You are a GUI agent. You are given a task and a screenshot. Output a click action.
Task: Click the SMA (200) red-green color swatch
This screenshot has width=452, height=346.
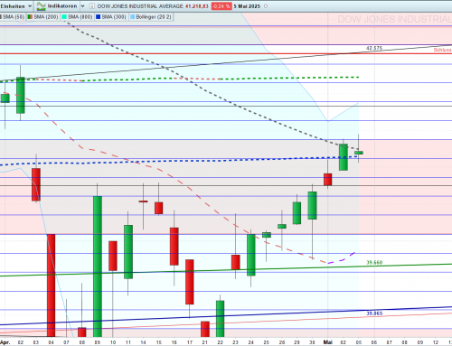click(x=30, y=17)
